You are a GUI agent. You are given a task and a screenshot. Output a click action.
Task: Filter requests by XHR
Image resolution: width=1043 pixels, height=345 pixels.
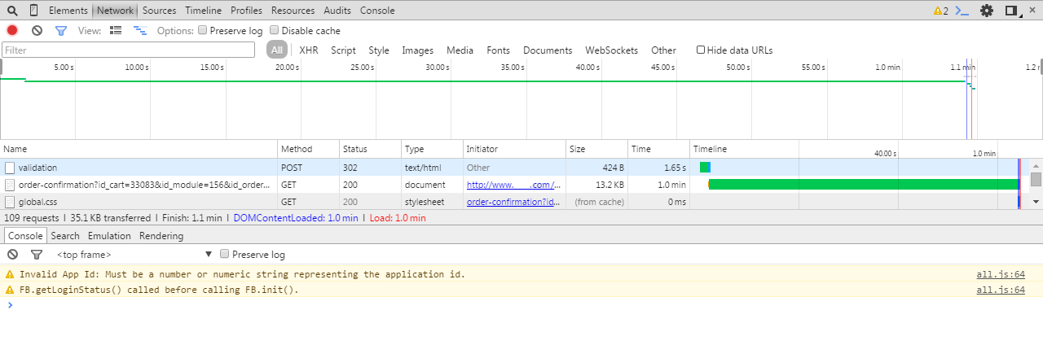(309, 50)
